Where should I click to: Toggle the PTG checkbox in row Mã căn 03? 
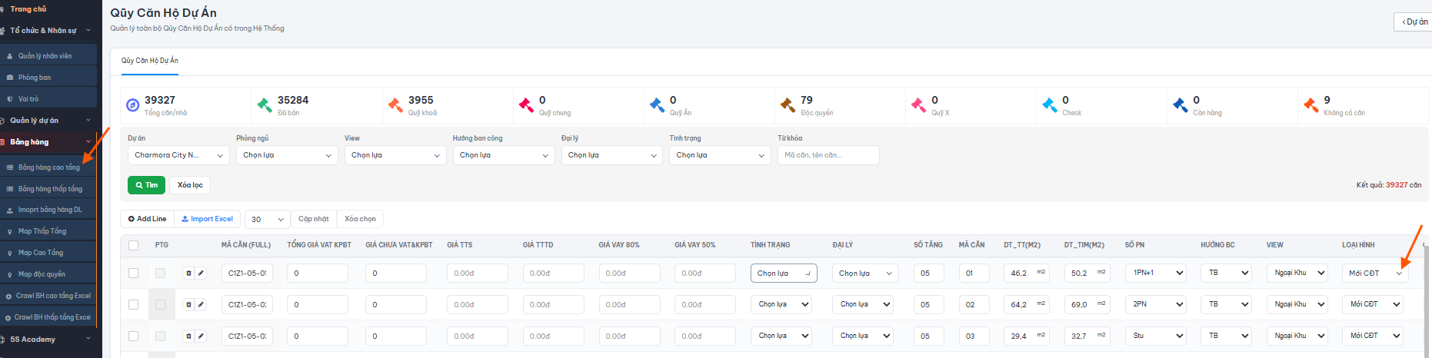point(160,336)
